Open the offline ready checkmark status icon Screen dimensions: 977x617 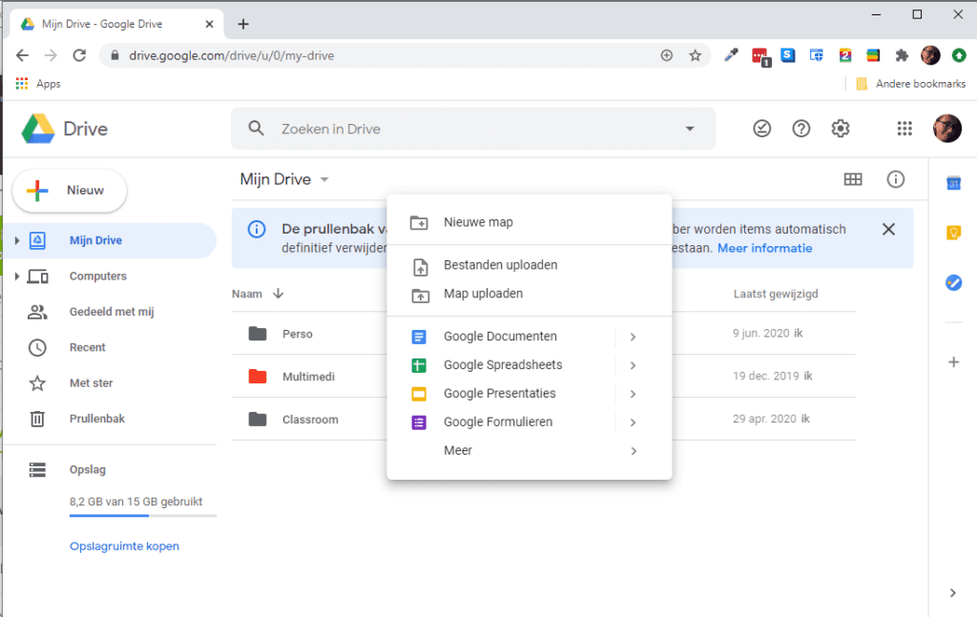(762, 129)
